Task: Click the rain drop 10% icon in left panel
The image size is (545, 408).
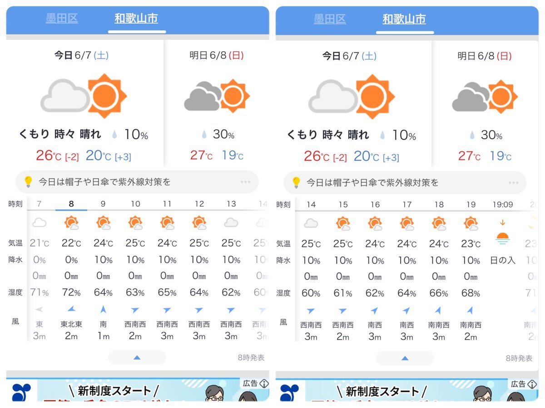Action: click(115, 135)
